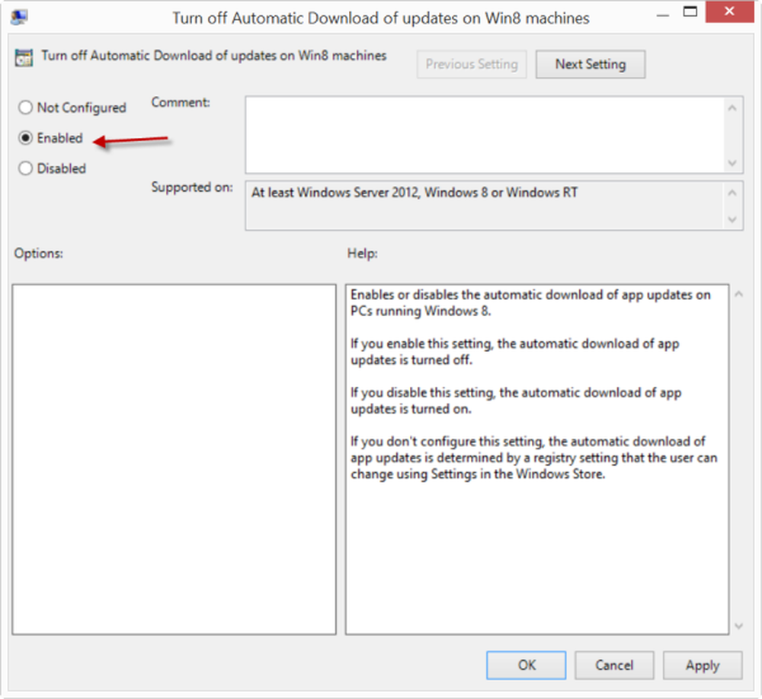Screen dimensions: 762x699
Task: Go to Next Setting
Action: 591,64
